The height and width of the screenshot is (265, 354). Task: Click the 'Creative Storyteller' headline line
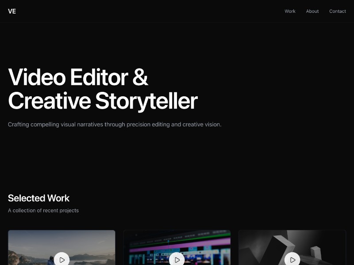(103, 101)
